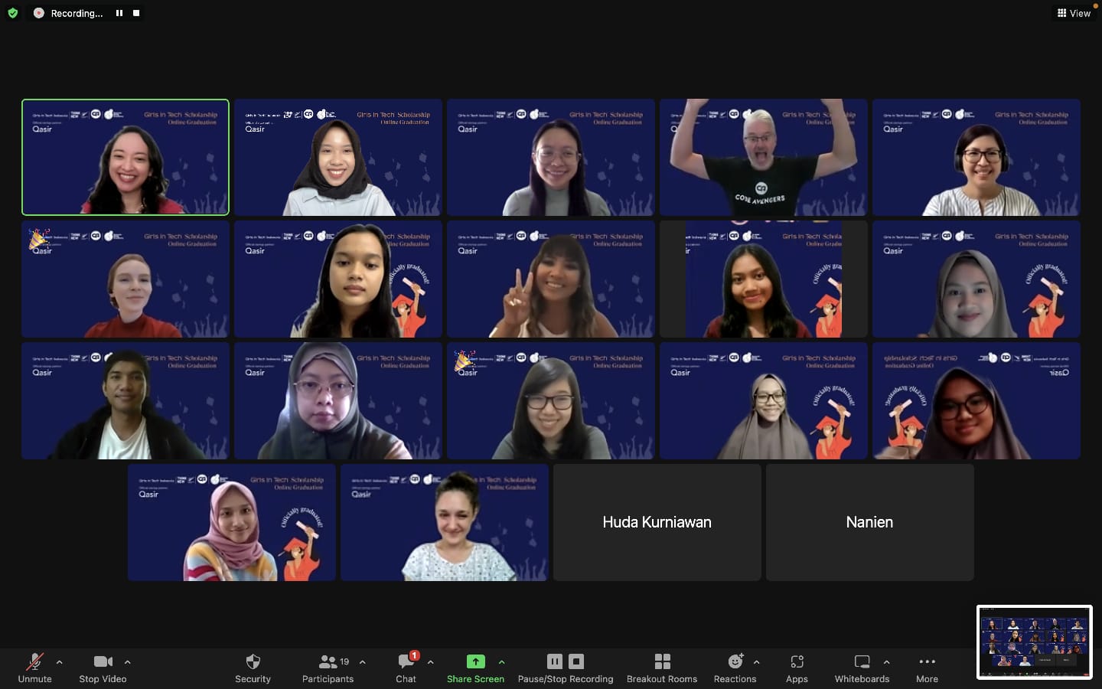Image resolution: width=1102 pixels, height=689 pixels.
Task: Select the gallery preview thumbnail at bottom right
Action: [x=1035, y=642]
